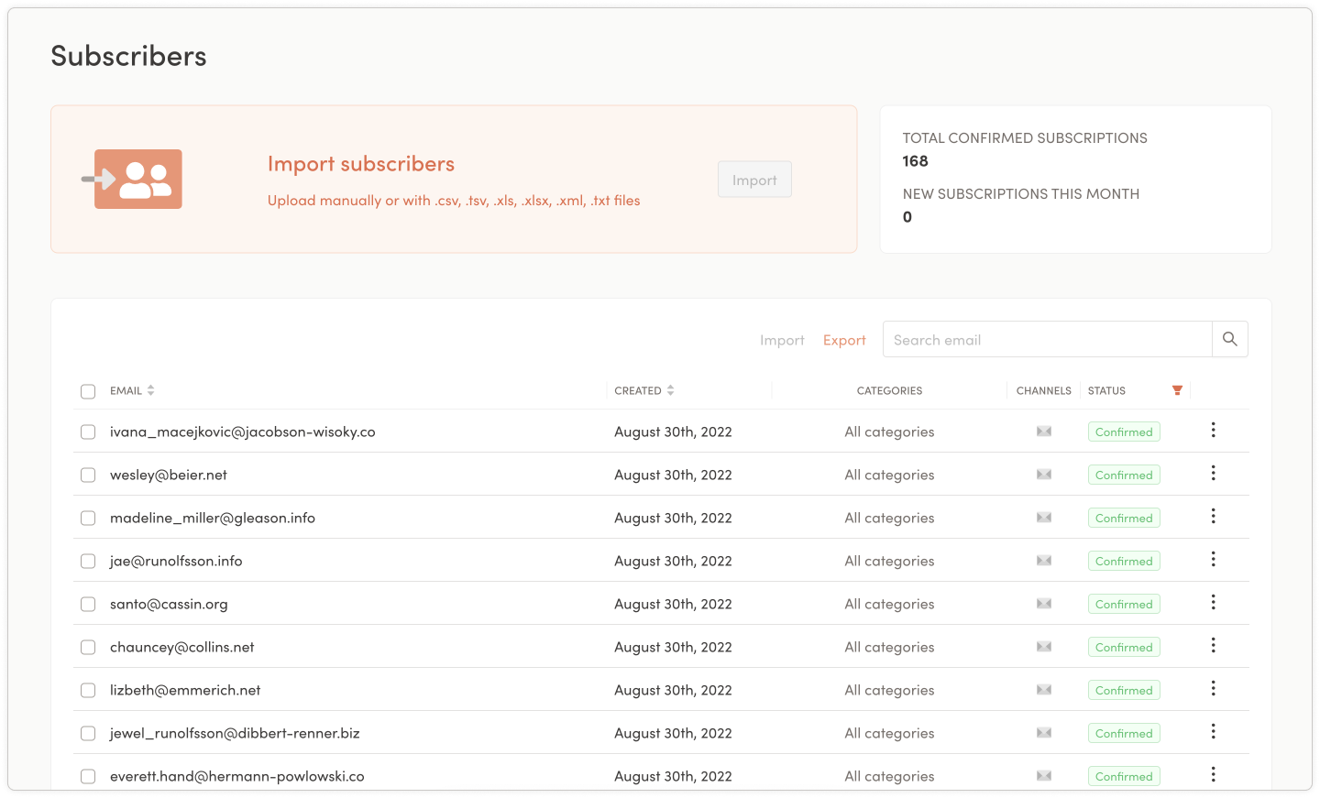This screenshot has width=1320, height=798.
Task: Open options menu for madeline_miller@gleason.info
Action: tap(1213, 516)
